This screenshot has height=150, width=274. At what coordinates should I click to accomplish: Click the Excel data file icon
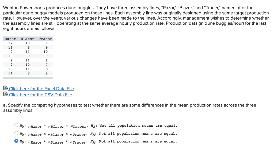[5, 88]
